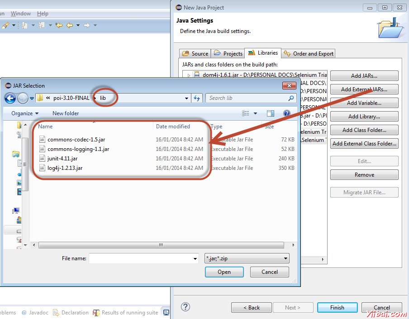Click the help question mark in the wizard
This screenshot has height=319, width=409.
click(x=185, y=307)
